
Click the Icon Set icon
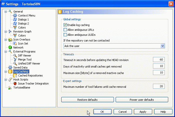[x=15, y=43]
